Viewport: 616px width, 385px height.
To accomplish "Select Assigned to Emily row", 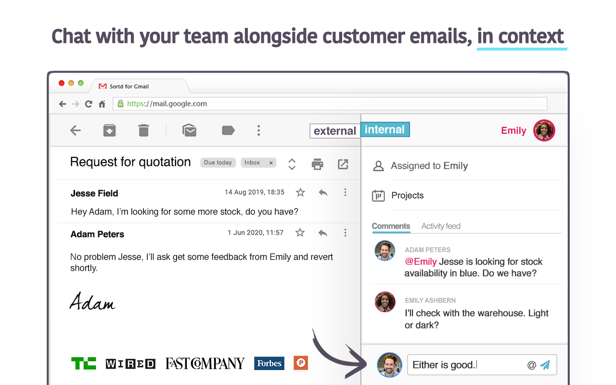I will (467, 166).
